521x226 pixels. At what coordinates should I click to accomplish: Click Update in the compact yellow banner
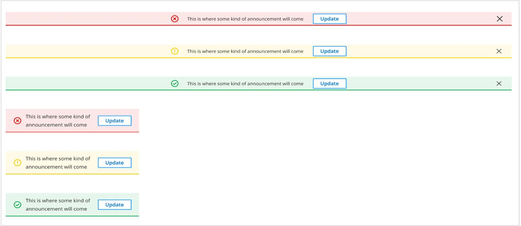pos(115,162)
